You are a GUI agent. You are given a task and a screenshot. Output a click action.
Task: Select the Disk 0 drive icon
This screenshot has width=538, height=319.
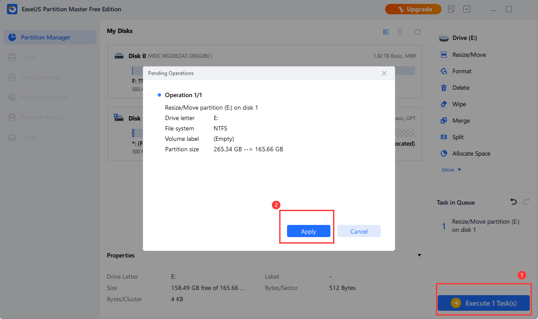119,56
